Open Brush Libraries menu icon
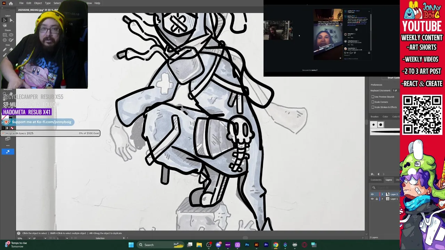 tap(372, 174)
